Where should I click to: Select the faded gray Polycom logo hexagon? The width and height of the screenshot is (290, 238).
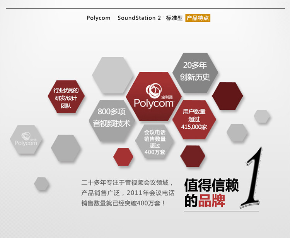coord(26,140)
